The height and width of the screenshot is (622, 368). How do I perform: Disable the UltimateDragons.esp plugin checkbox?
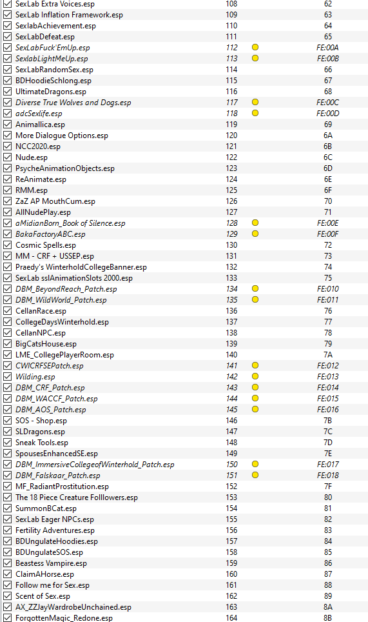point(7,91)
